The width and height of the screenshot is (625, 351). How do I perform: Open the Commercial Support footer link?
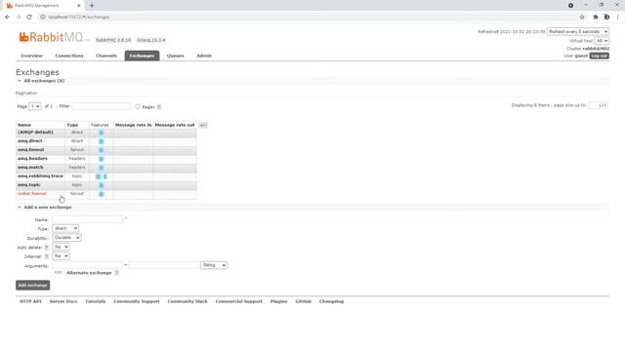(x=238, y=301)
